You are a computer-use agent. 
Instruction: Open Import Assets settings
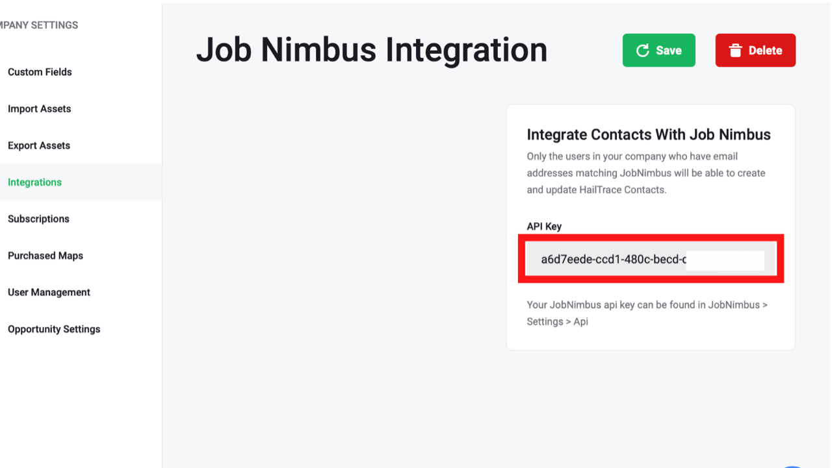pos(39,108)
